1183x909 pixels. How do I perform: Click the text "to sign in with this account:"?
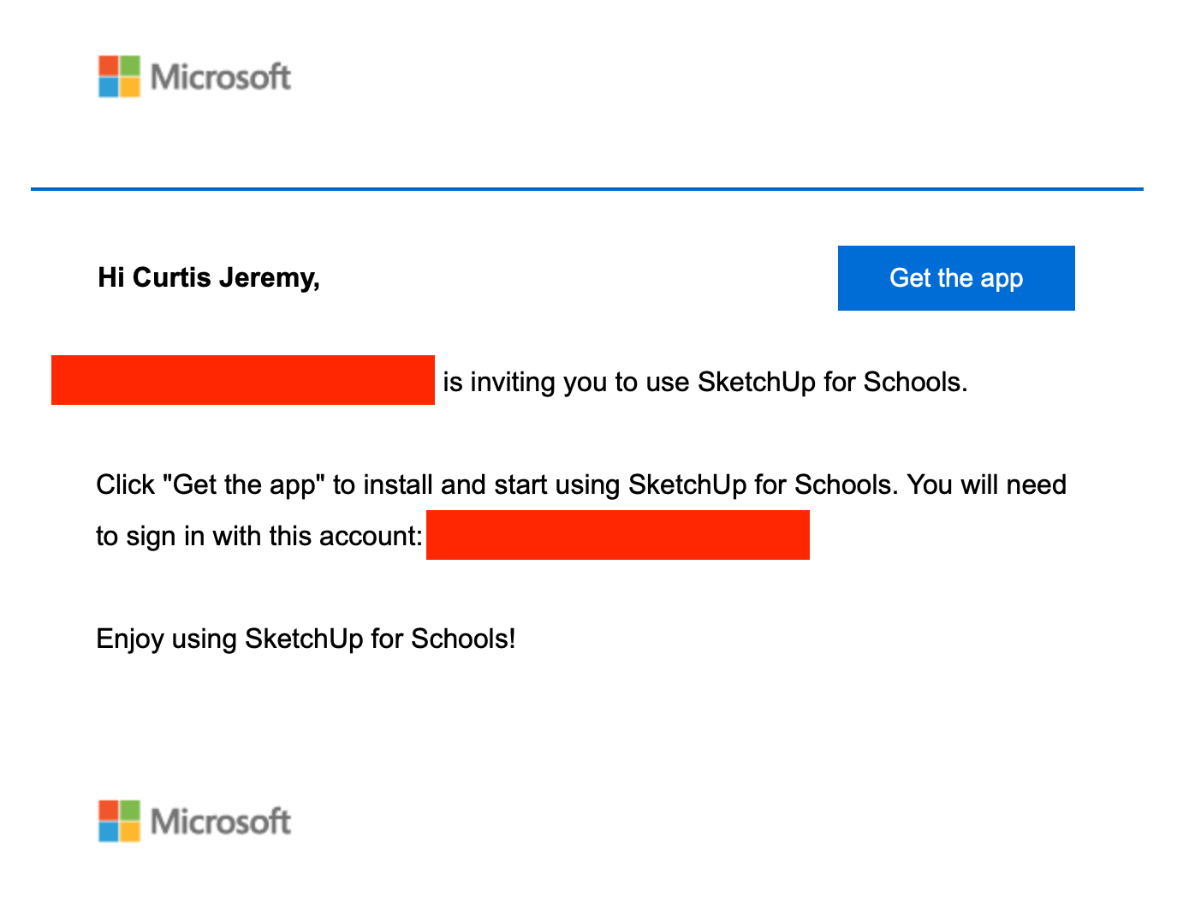point(259,536)
